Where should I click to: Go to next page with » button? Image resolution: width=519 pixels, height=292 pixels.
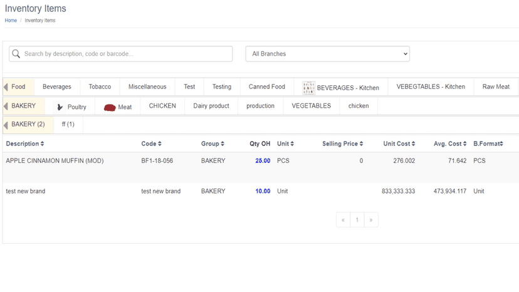[371, 220]
